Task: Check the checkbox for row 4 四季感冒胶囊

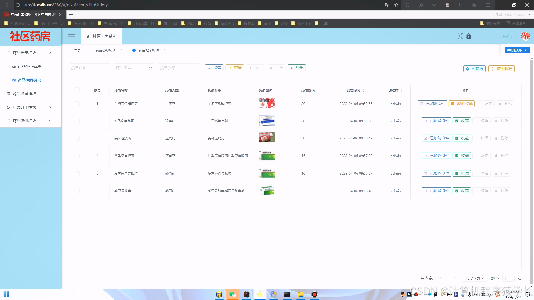Action: pos(77,156)
